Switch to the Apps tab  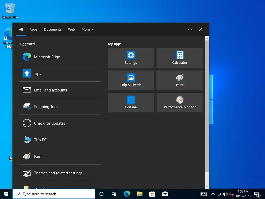(x=33, y=30)
